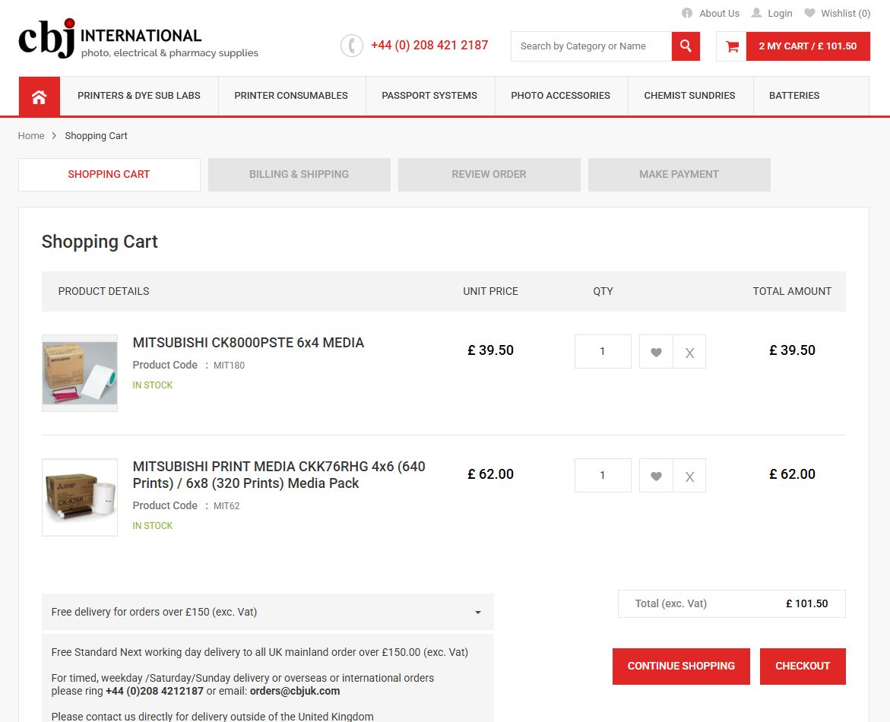
Task: Switch to the Review Order tab
Action: [x=489, y=174]
